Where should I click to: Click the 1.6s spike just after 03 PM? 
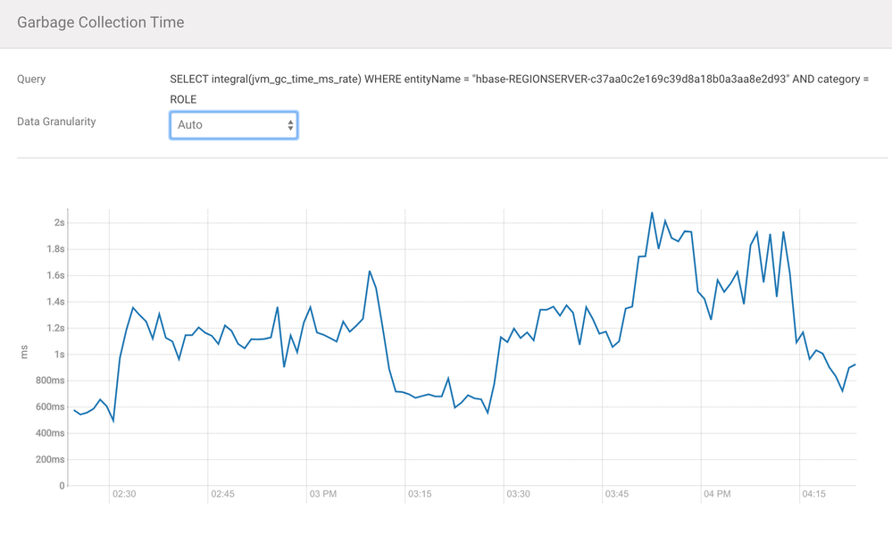click(370, 272)
